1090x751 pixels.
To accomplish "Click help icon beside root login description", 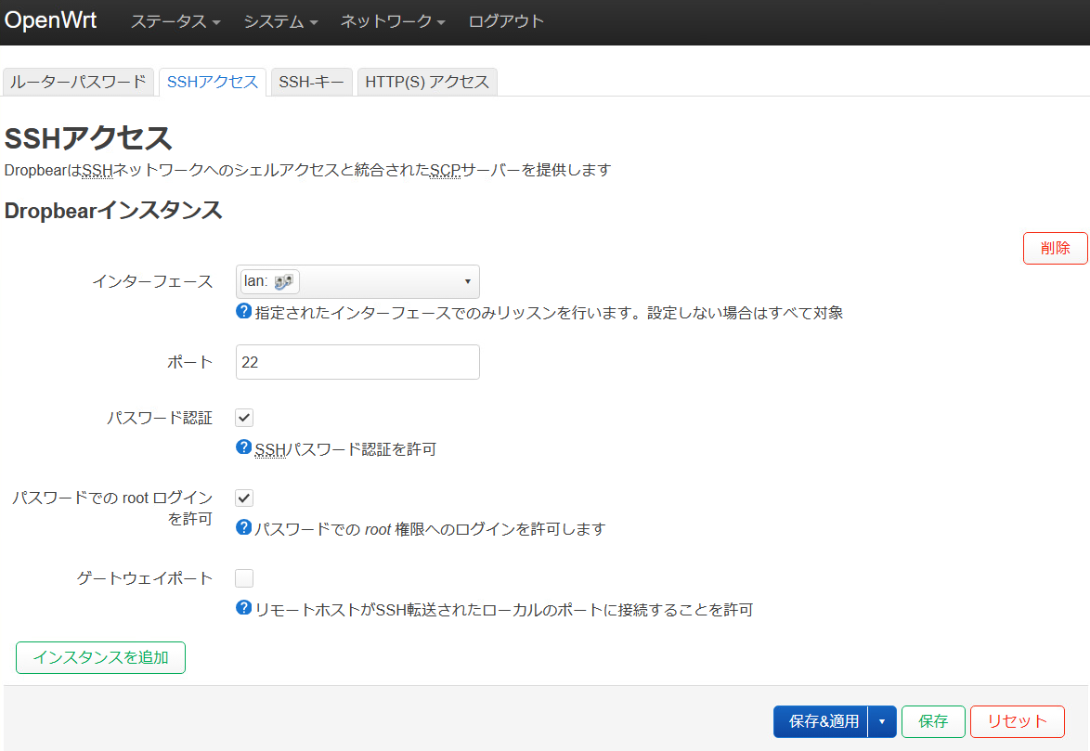I will click(244, 527).
